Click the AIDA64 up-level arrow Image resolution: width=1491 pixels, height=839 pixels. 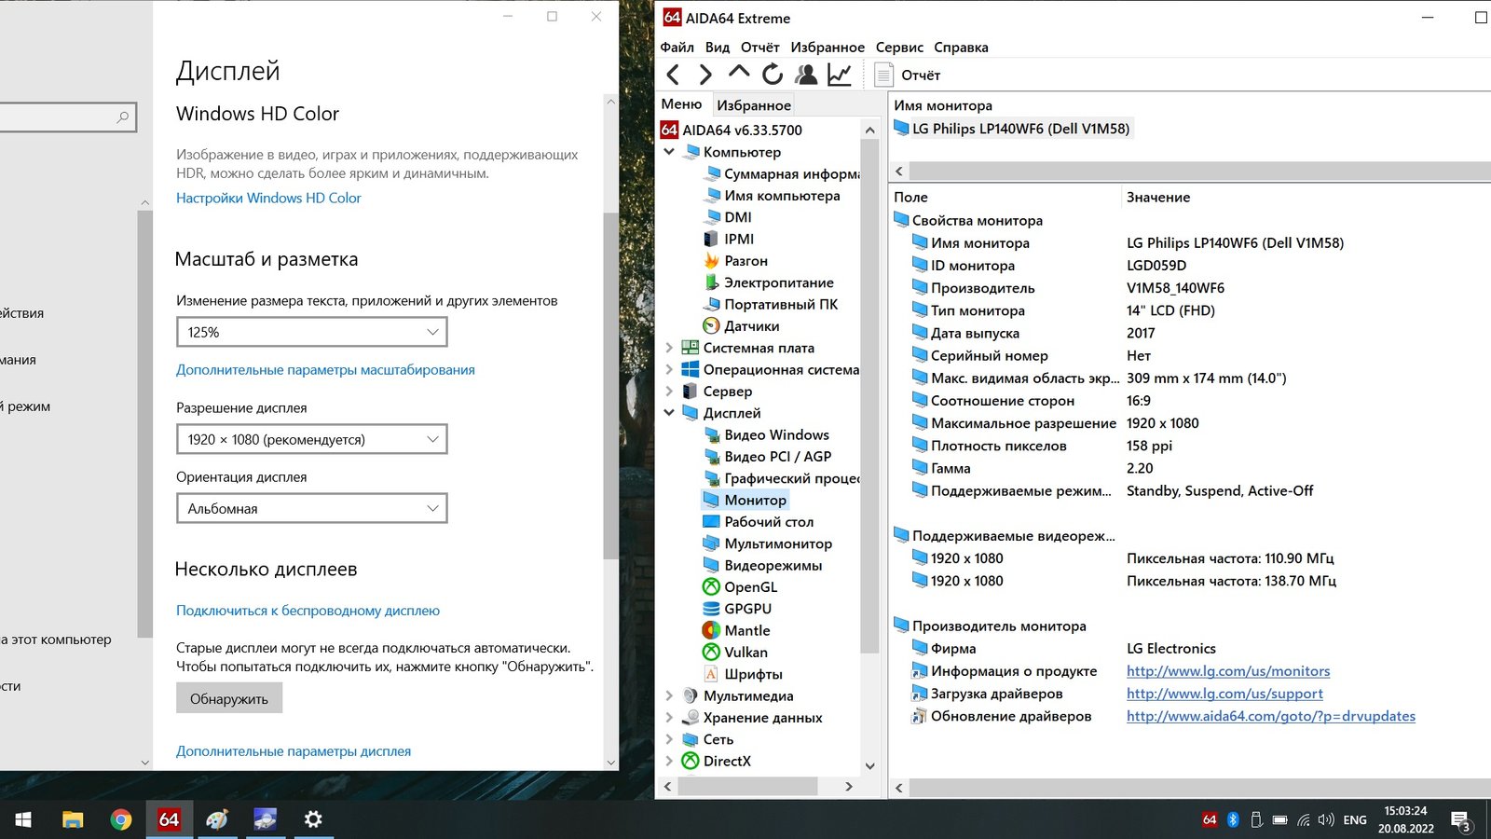pos(739,73)
